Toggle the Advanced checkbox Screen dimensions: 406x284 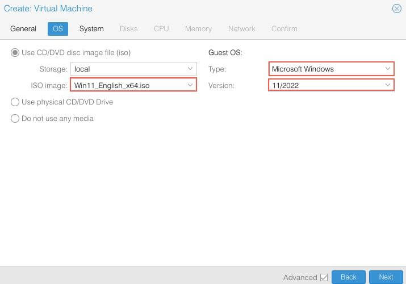coord(324,277)
